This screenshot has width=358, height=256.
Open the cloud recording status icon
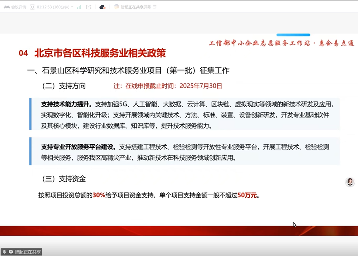(x=102, y=7)
